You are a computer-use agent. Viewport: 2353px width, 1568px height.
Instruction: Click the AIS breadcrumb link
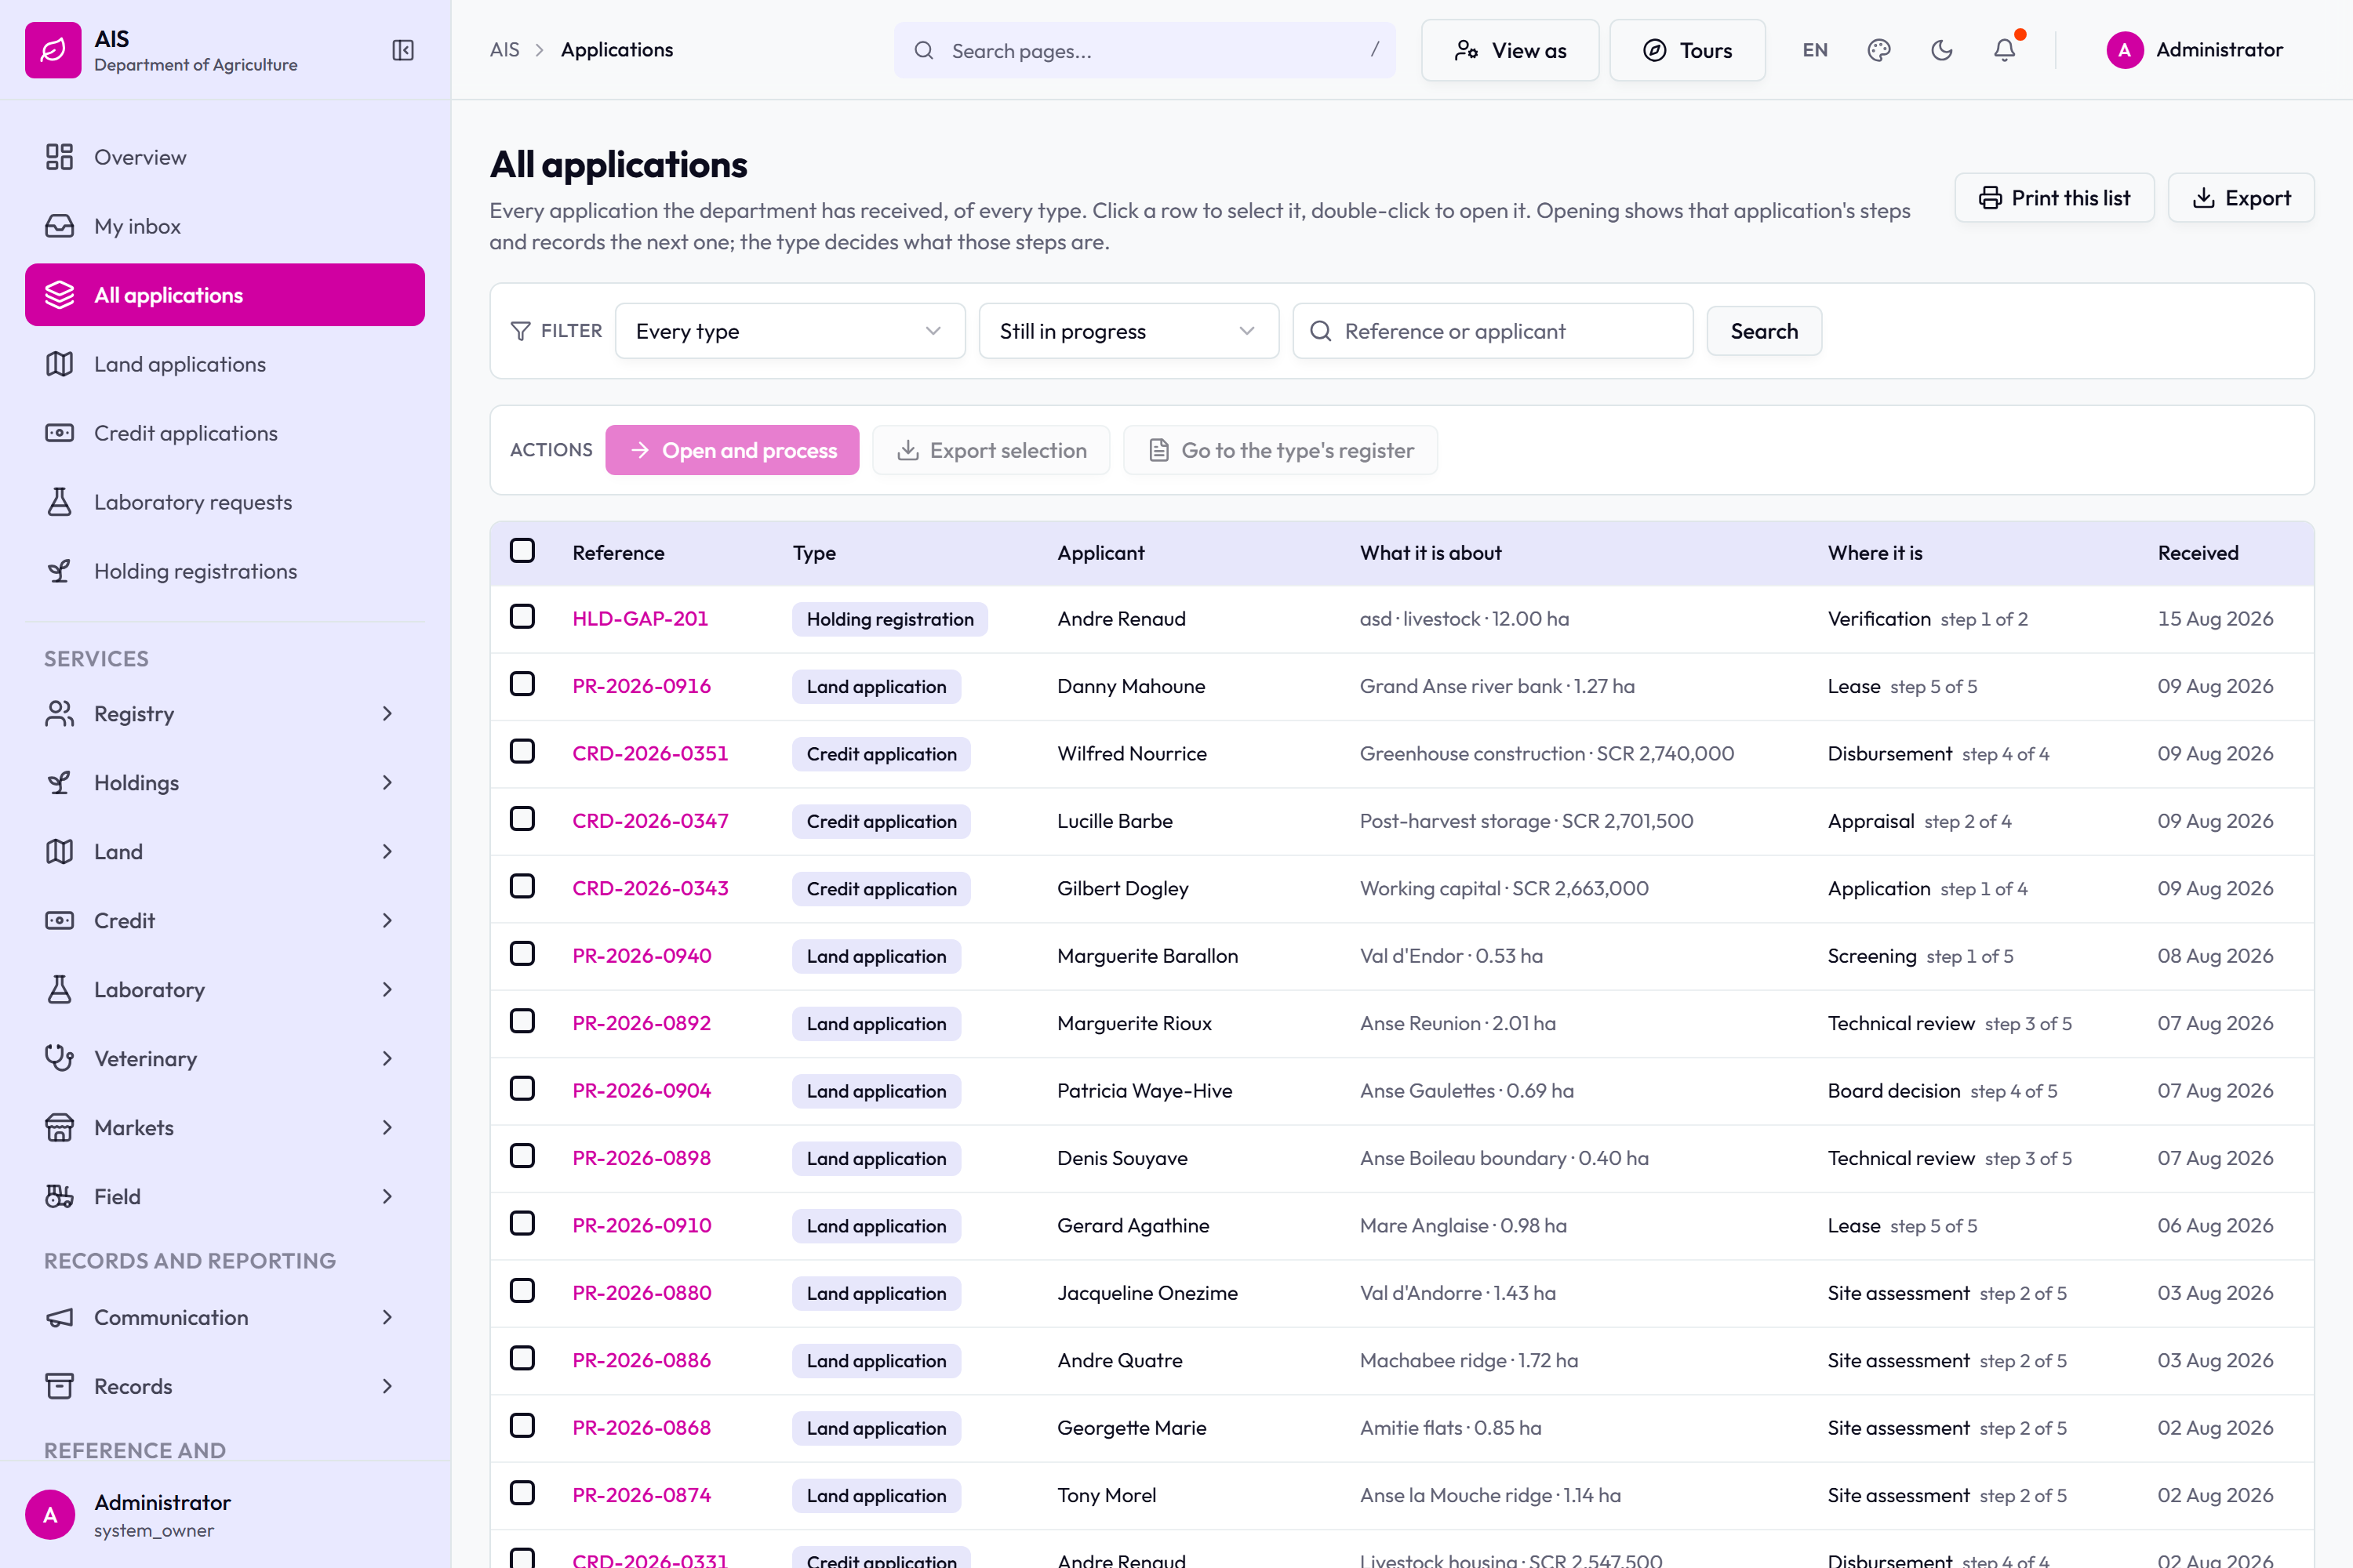pyautogui.click(x=504, y=50)
